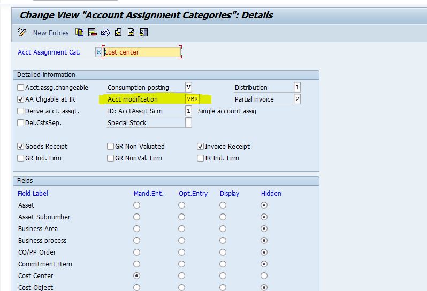The height and width of the screenshot is (291, 427).
Task: Set Cost Center to Display
Action: (x=223, y=276)
